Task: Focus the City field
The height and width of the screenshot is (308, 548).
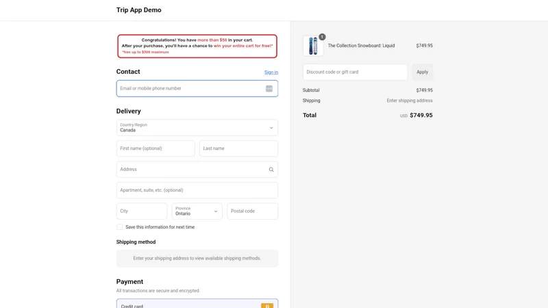Action: pos(142,211)
